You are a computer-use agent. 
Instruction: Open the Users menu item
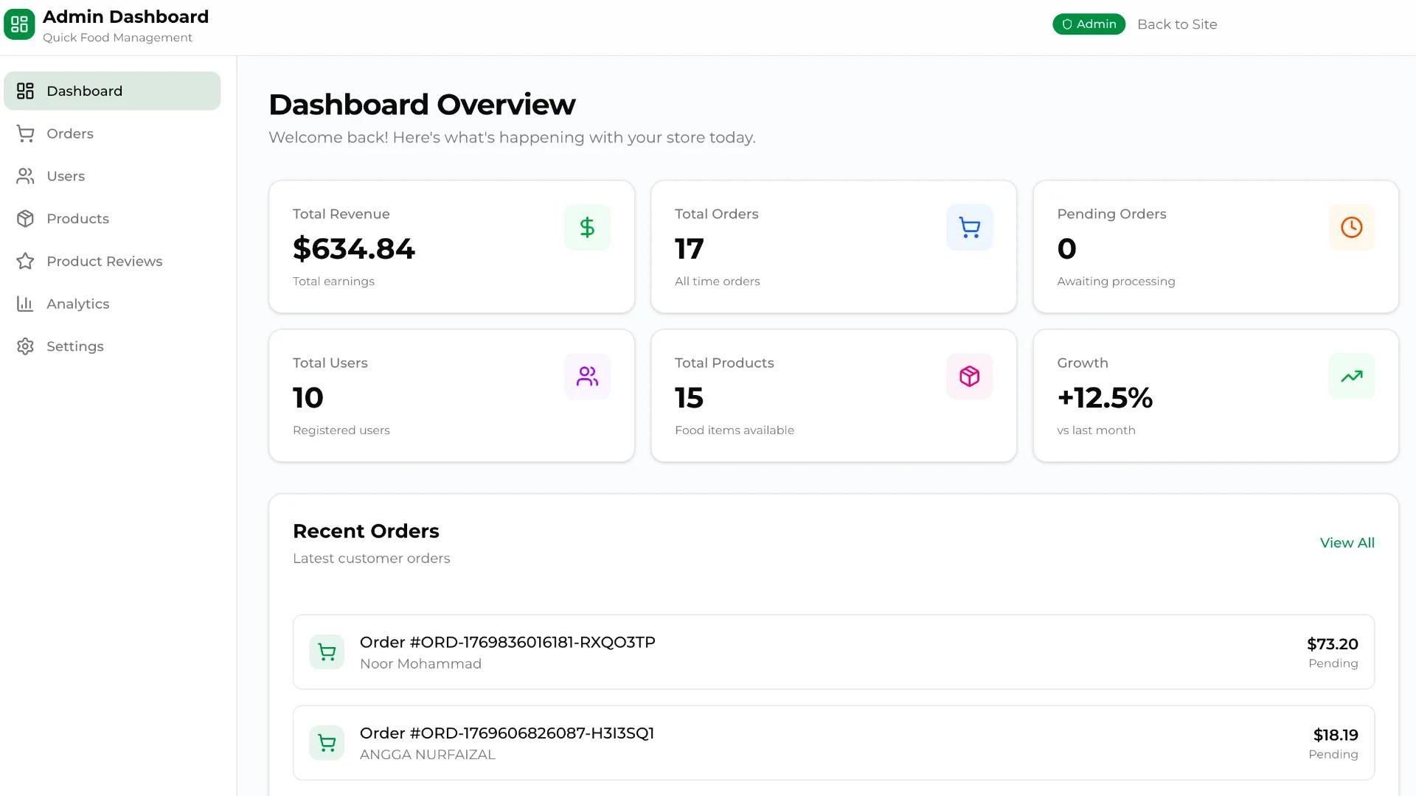112,176
